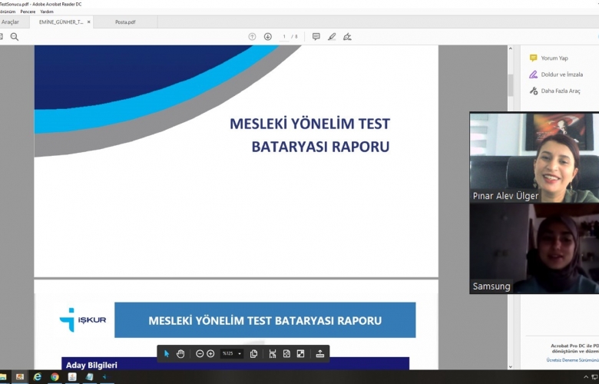This screenshot has height=384, width=599.
Task: Add a comment with speech bubble icon
Action: pyautogui.click(x=316, y=37)
